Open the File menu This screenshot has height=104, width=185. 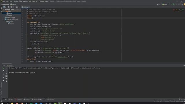[x=4, y=1]
